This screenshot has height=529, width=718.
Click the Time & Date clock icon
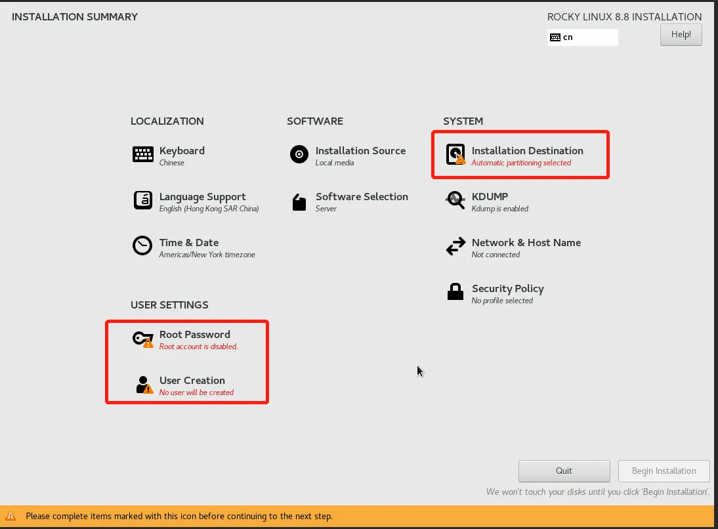pyautogui.click(x=142, y=246)
